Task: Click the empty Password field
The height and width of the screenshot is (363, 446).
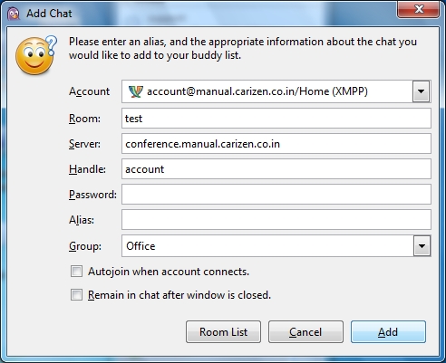Action: [276, 195]
